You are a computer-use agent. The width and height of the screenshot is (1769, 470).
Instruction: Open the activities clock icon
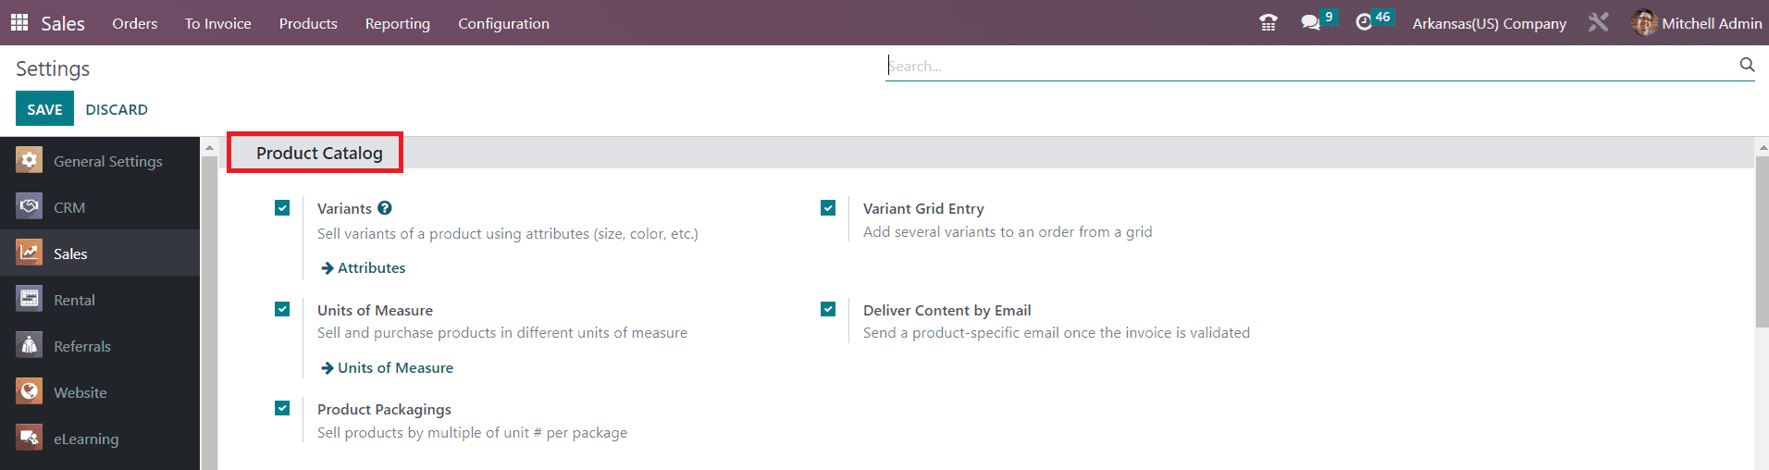tap(1364, 23)
